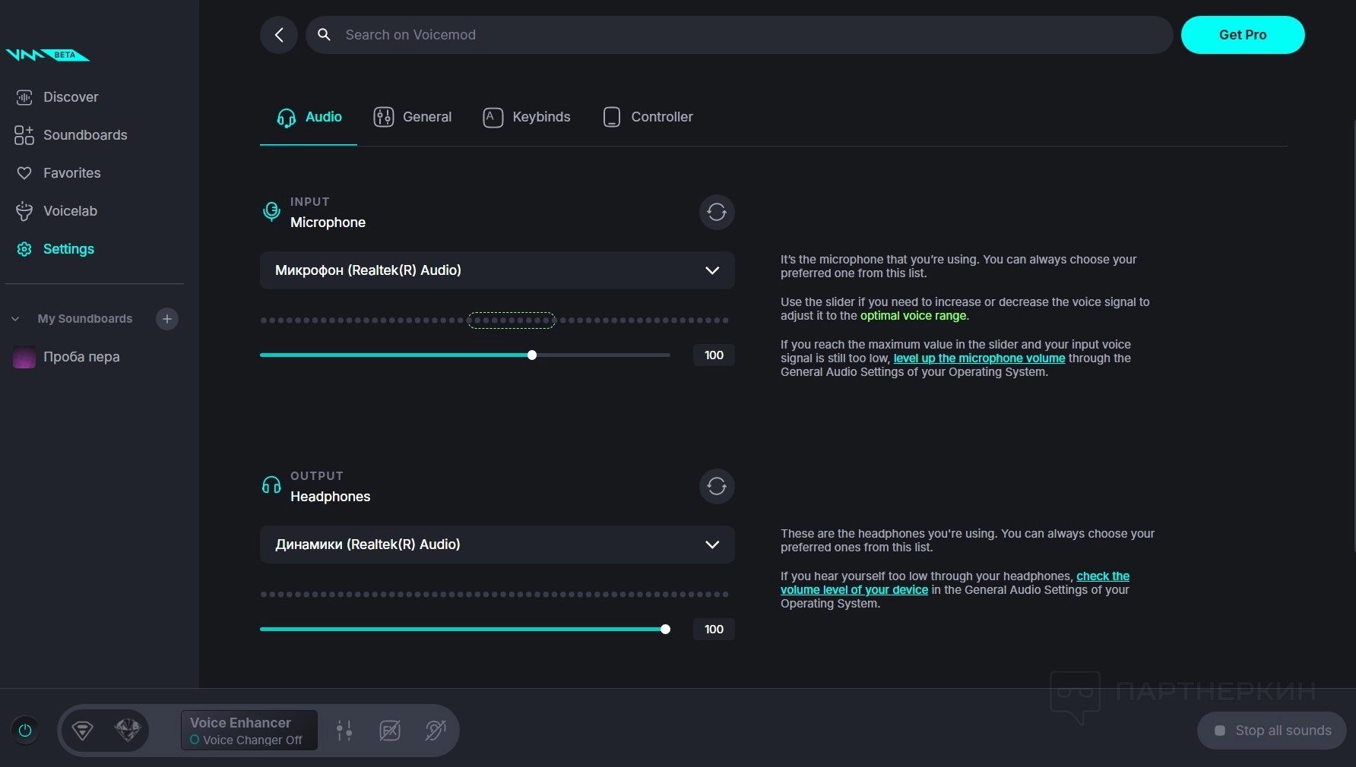Viewport: 1356px width, 767px height.
Task: Open Favorites heart in sidebar
Action: pos(71,173)
